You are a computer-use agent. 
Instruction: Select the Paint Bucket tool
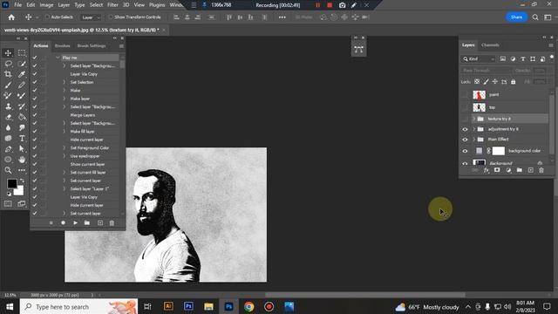22,117
